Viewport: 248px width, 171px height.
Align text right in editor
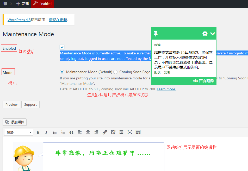click(x=96, y=132)
